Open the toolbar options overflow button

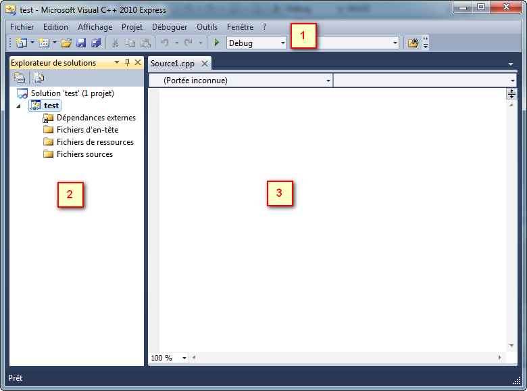[426, 43]
